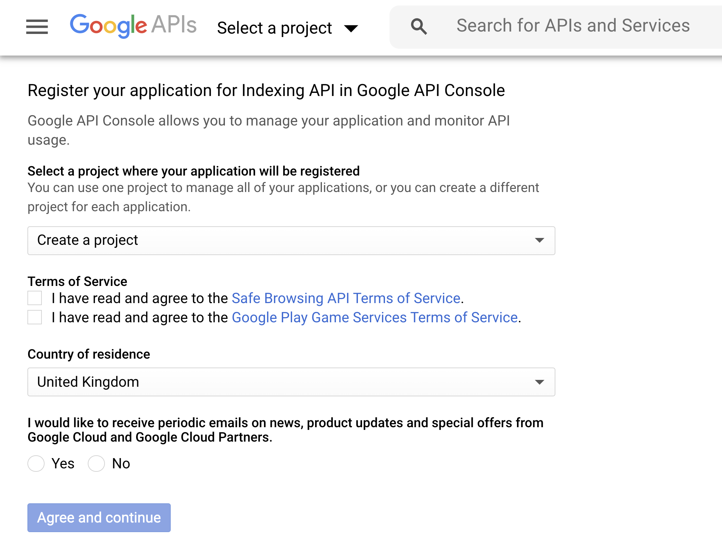Screen dimensions: 722x552
Task: Select No for periodic emails
Action: (96, 464)
